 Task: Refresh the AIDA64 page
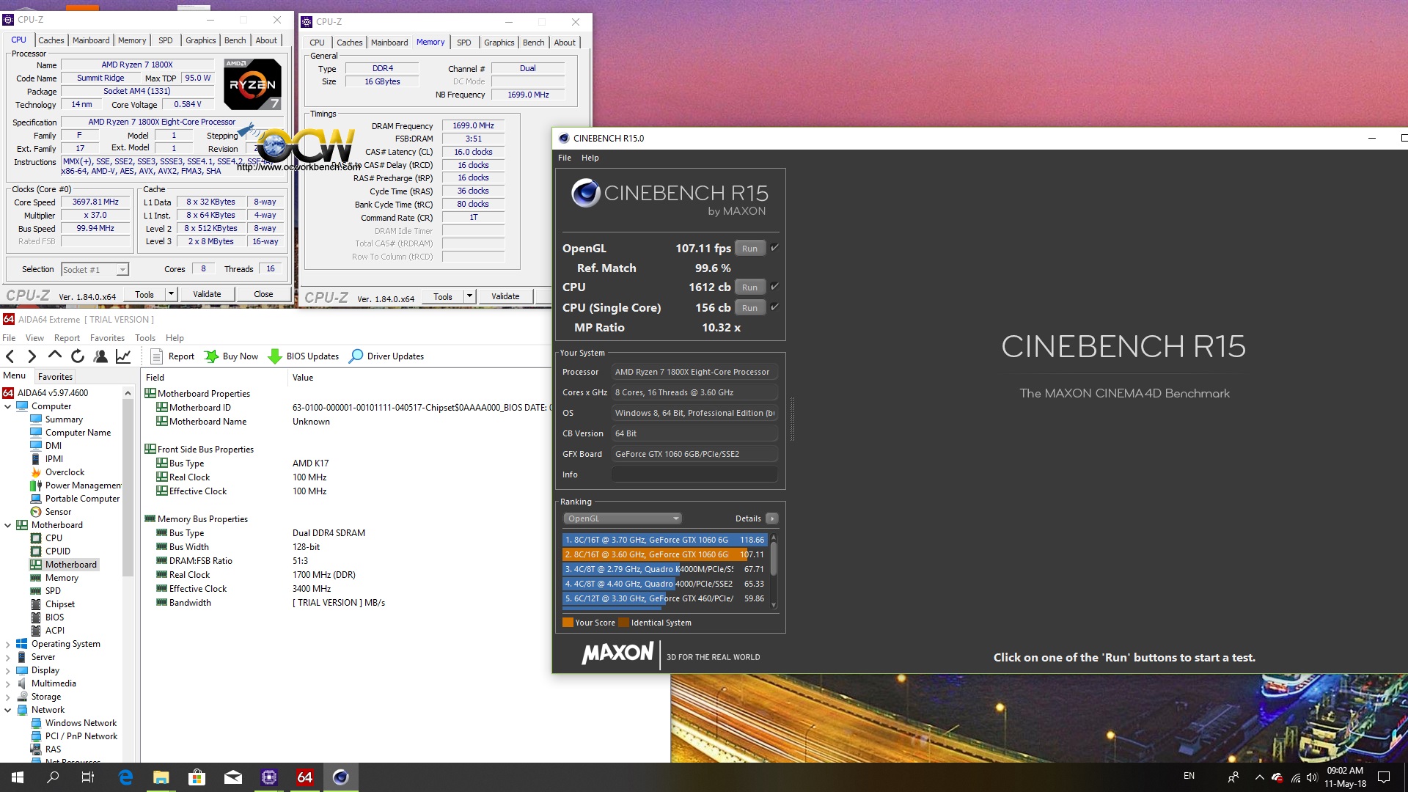point(77,356)
